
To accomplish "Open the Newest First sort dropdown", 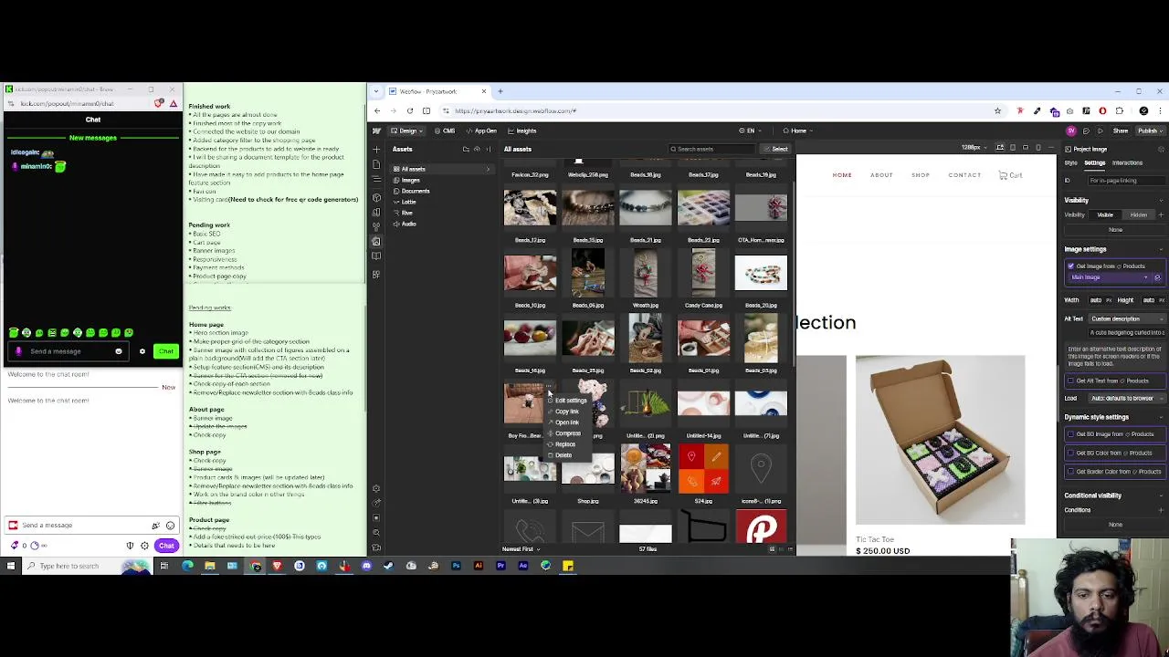I will coord(521,549).
